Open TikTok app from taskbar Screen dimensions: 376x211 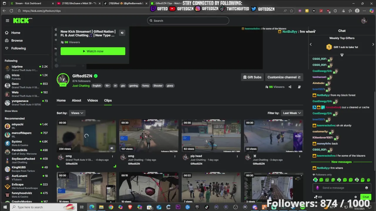207,207
